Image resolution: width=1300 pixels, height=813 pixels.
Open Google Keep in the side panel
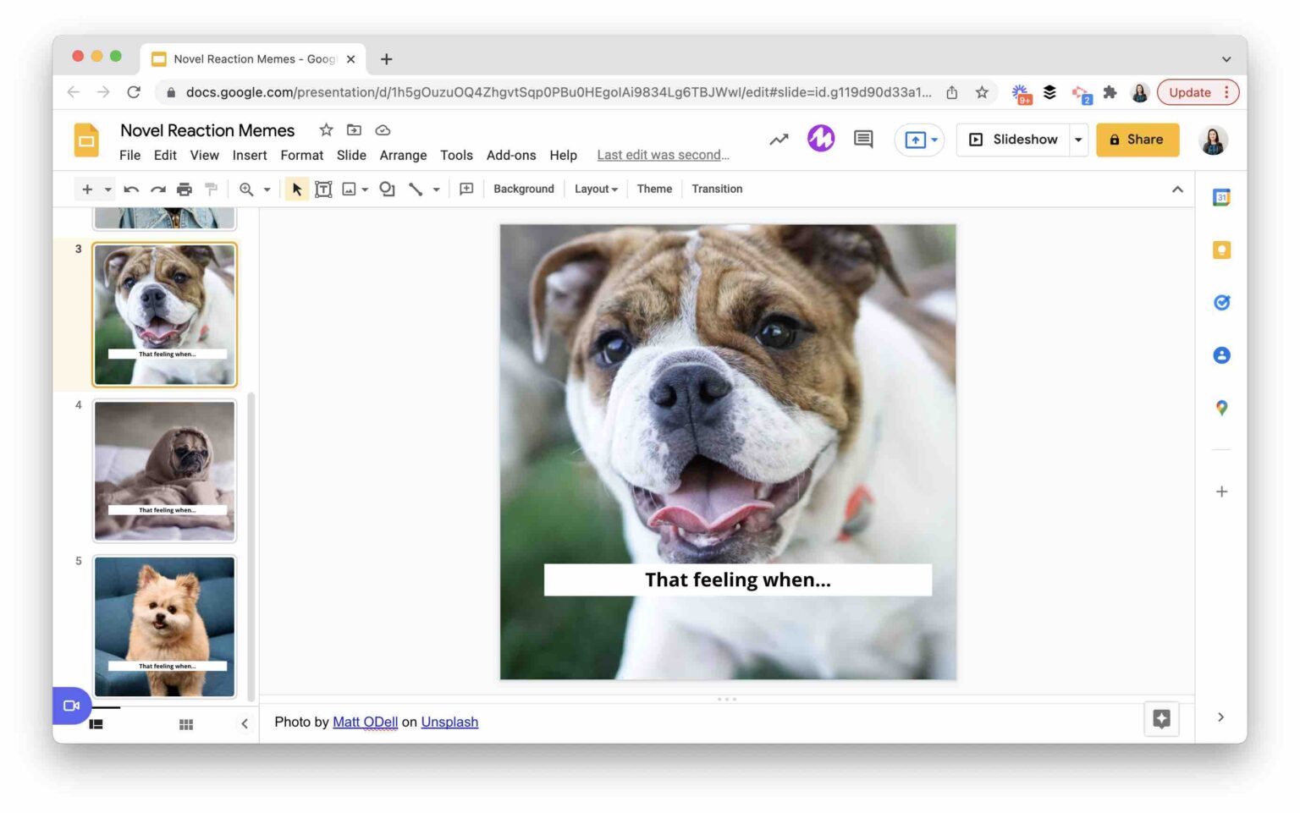(1221, 250)
